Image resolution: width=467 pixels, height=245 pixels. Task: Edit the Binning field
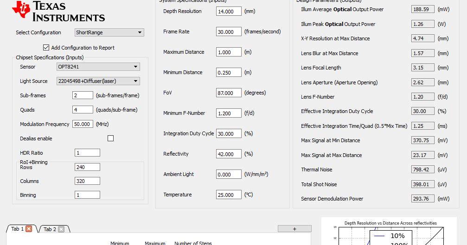tap(87, 195)
